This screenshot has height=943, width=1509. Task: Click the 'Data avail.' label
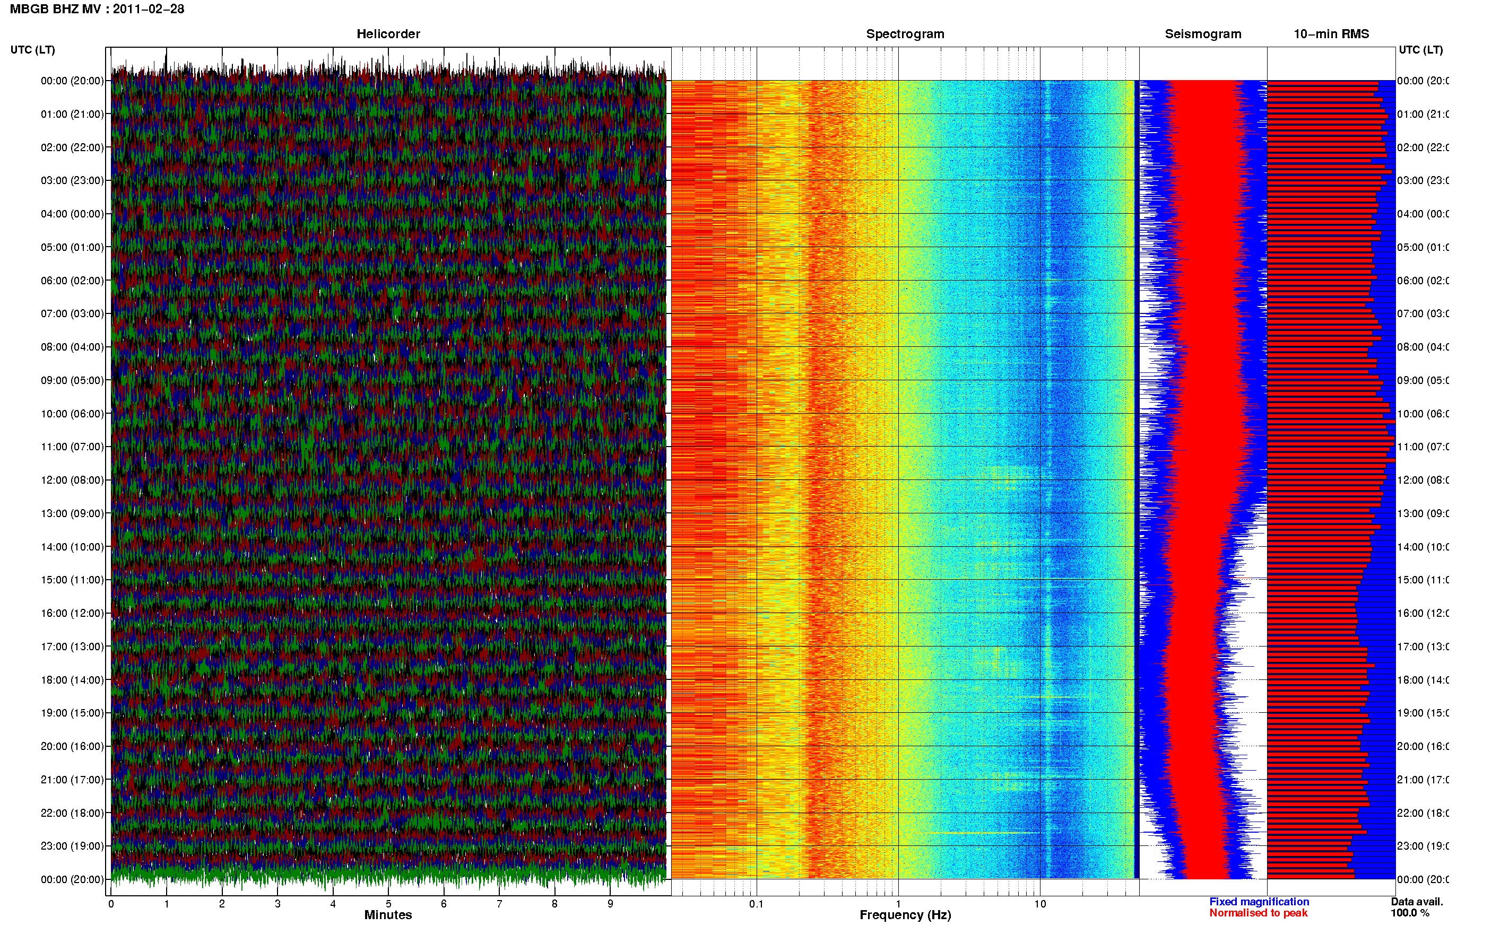click(1417, 902)
